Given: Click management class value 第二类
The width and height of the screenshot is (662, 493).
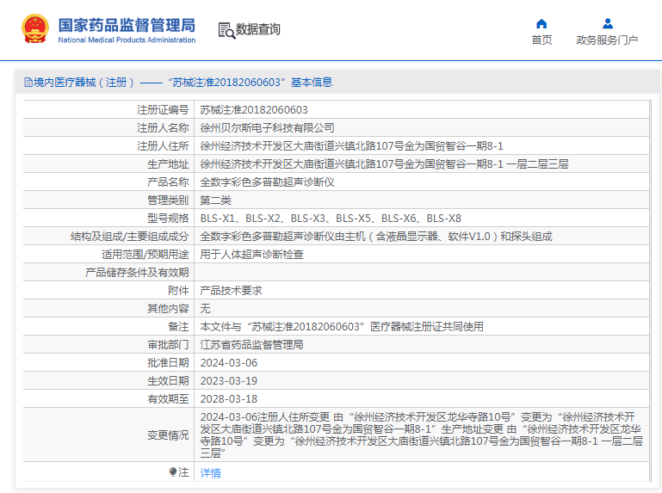Looking at the screenshot, I should click(x=216, y=200).
